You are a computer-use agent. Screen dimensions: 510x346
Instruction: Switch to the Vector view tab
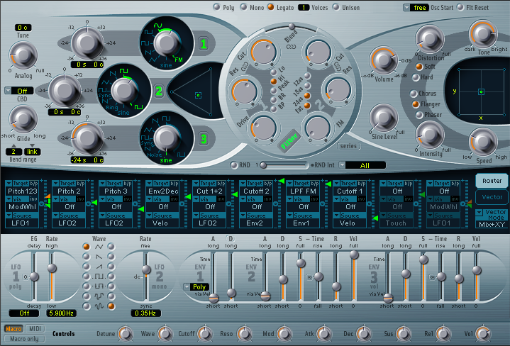click(490, 199)
